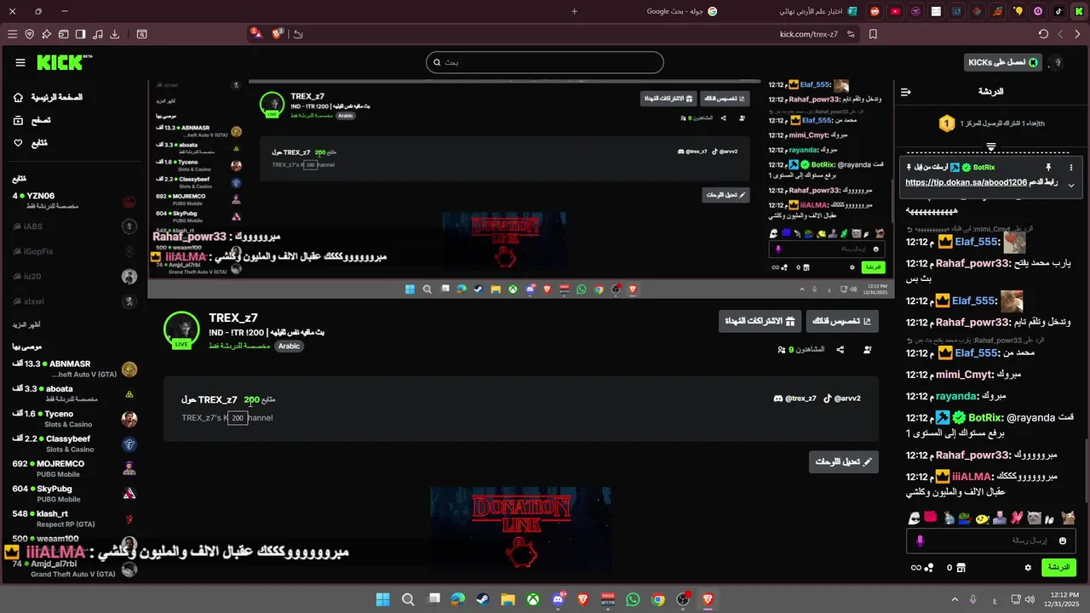This screenshot has height=613, width=1090.
Task: Switch to the pinned YouTube tab
Action: (895, 11)
